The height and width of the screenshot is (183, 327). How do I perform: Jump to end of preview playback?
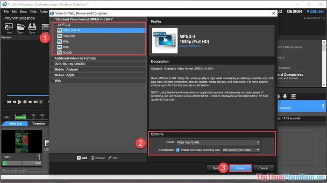(36, 102)
